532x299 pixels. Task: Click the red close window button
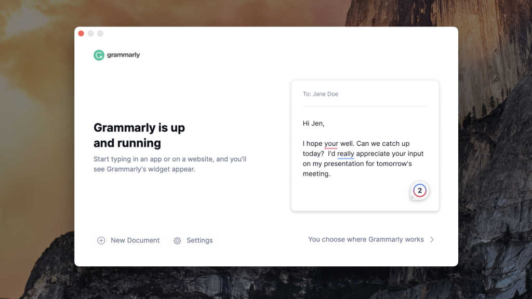[x=81, y=34]
